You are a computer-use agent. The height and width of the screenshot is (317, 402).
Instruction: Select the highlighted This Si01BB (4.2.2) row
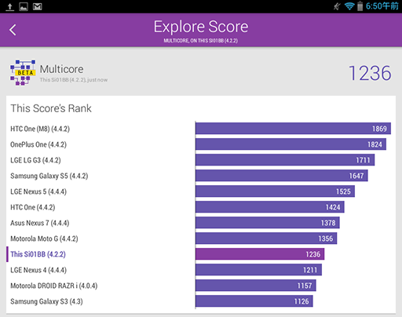pos(201,254)
